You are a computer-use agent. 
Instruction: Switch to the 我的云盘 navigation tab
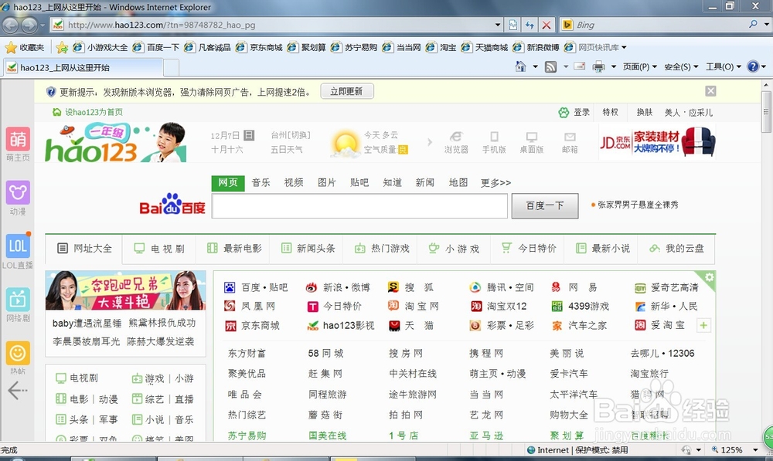pyautogui.click(x=676, y=249)
